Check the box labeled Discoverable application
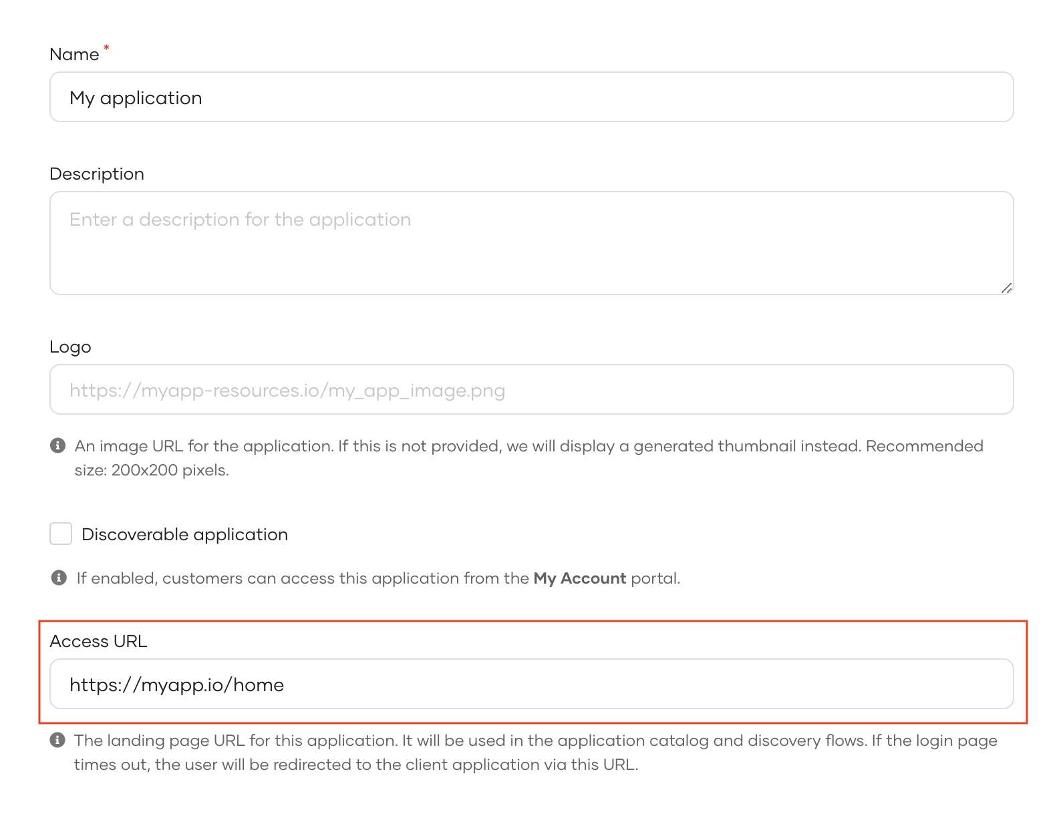The width and height of the screenshot is (1061, 816). click(x=60, y=534)
